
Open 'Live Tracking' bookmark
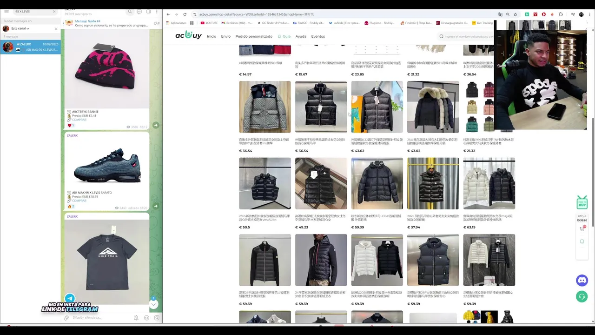tap(483, 23)
